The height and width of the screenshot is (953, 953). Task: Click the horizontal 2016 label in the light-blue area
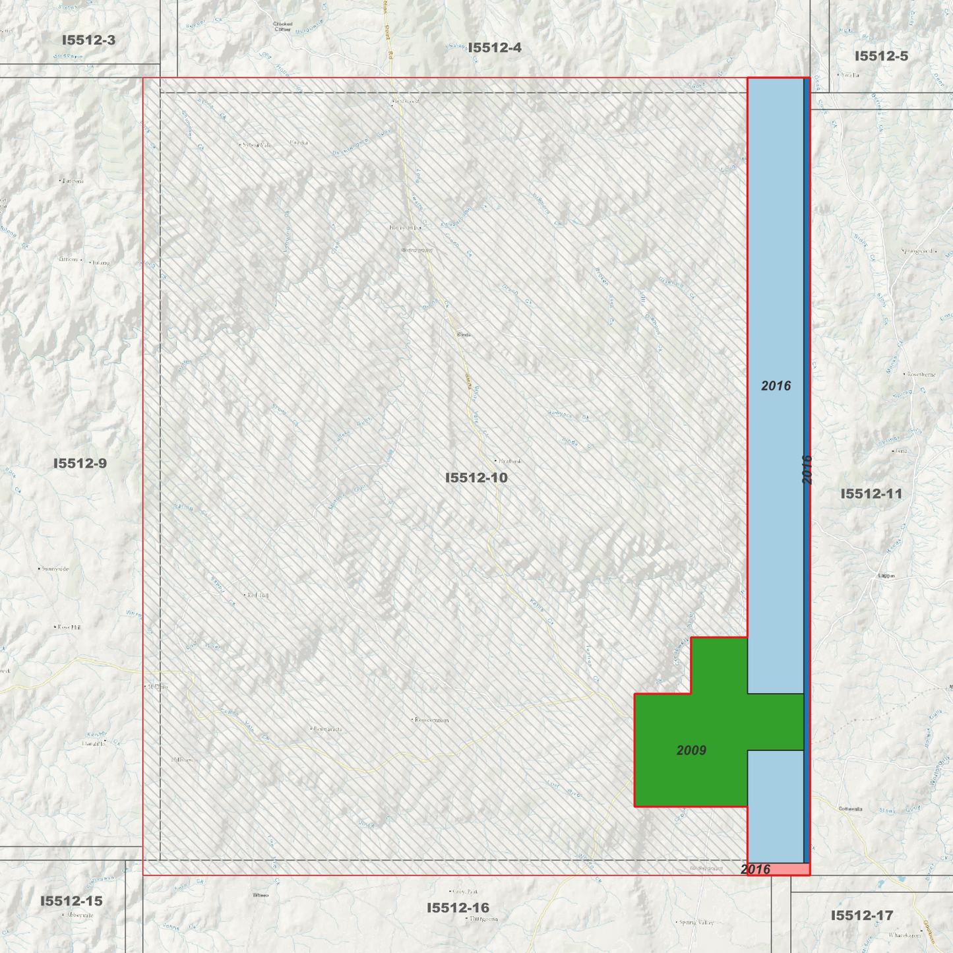pos(776,386)
